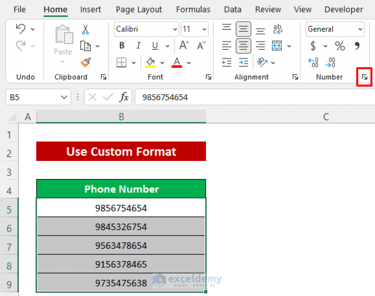
Task: Click the formula bar showing 9856754654
Action: pyautogui.click(x=255, y=97)
